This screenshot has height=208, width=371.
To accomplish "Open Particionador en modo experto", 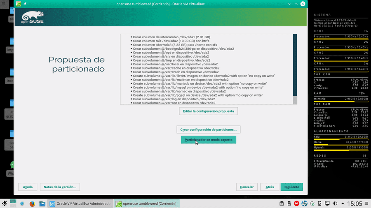I will 209,140.
